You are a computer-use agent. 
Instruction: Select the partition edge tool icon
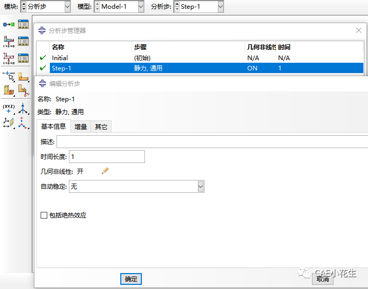pos(9,77)
